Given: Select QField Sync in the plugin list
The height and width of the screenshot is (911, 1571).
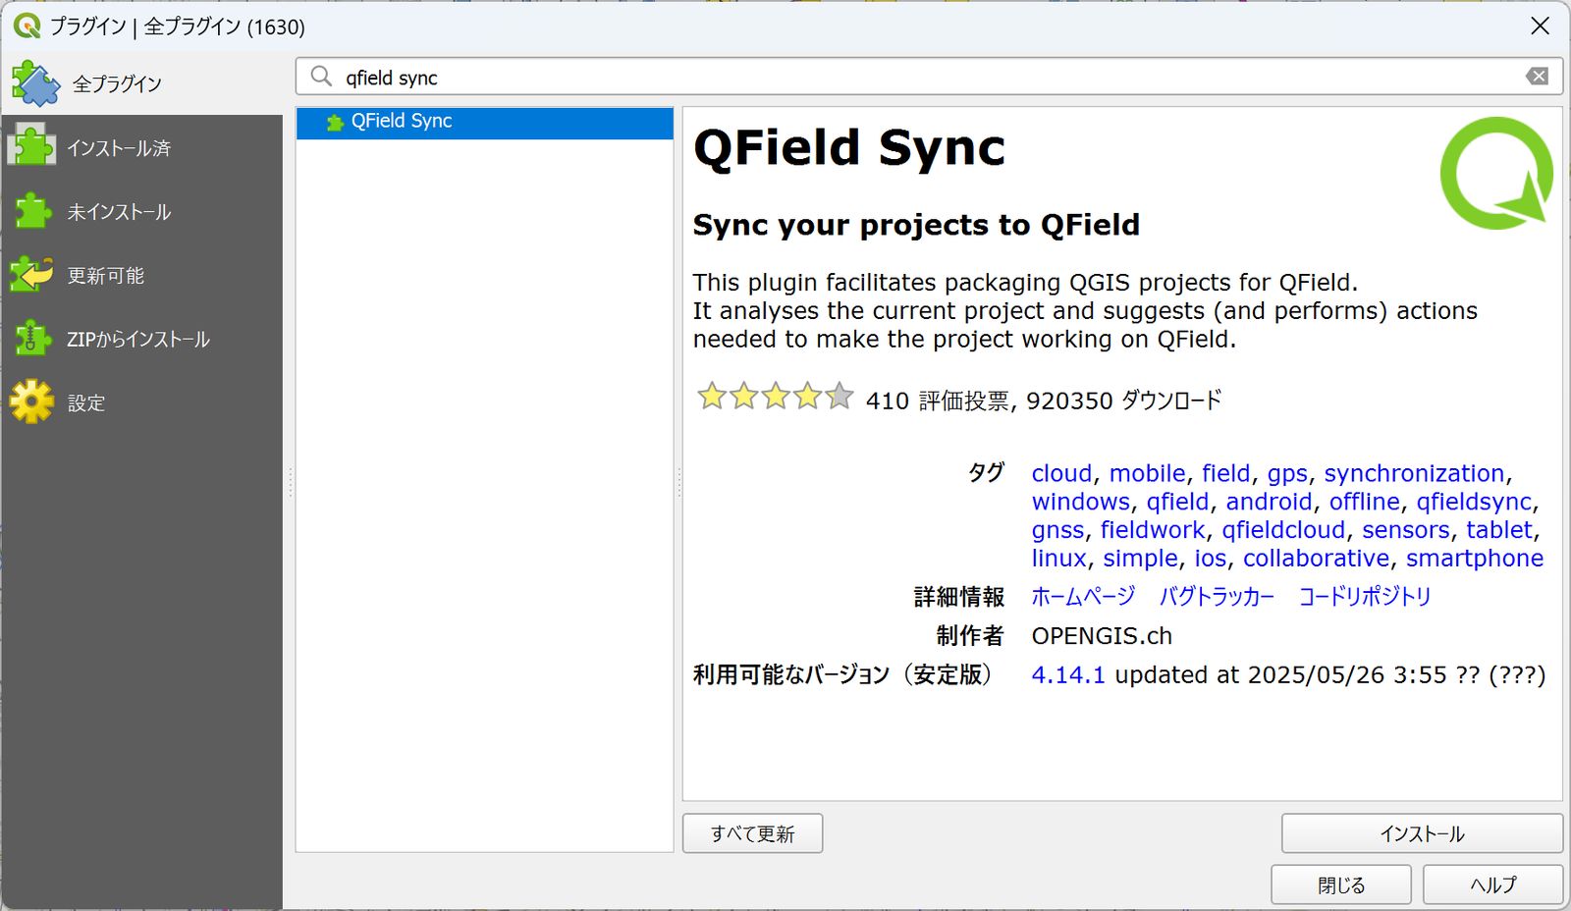Looking at the screenshot, I should click(485, 122).
